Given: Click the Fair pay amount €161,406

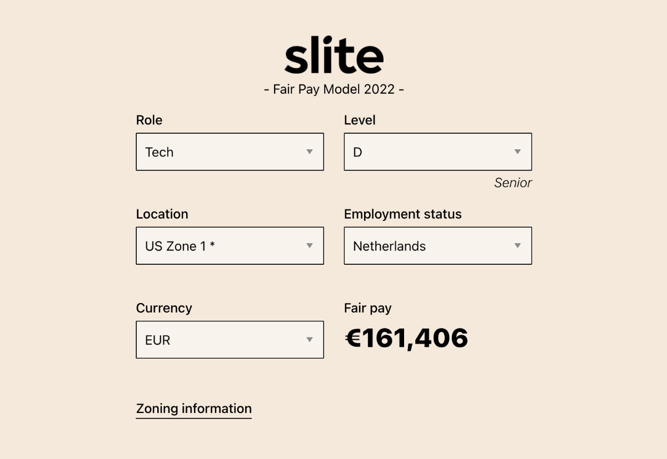Looking at the screenshot, I should click(x=407, y=338).
